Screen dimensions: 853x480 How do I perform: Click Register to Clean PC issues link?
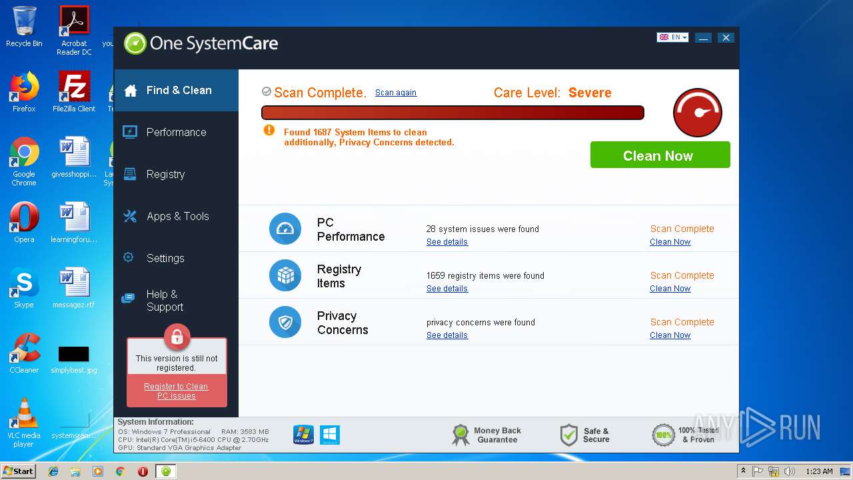tap(177, 391)
